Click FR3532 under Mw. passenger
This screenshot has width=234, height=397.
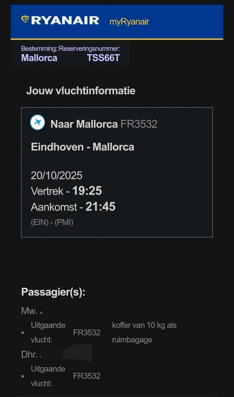(x=87, y=333)
